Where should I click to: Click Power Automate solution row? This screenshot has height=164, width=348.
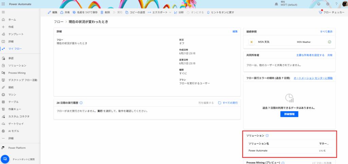point(290,150)
